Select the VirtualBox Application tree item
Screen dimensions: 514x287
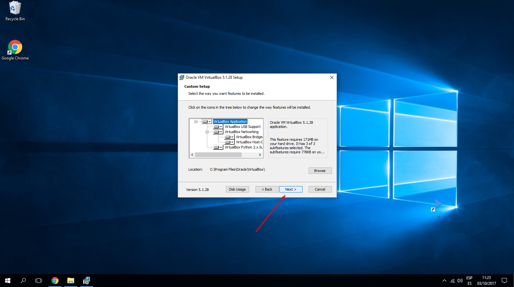point(230,121)
